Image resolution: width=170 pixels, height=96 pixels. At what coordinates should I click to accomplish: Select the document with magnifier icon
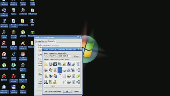coord(64,82)
